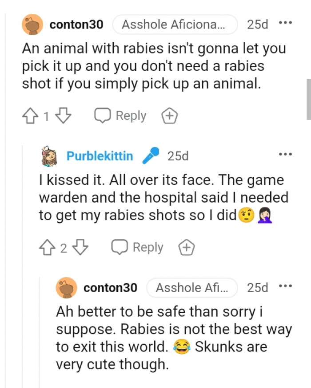Open Purblekittin's username link
This screenshot has height=388, width=311.
coord(101,155)
